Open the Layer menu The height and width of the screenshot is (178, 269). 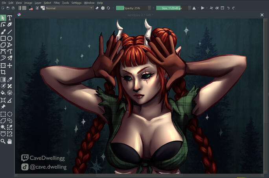point(38,3)
